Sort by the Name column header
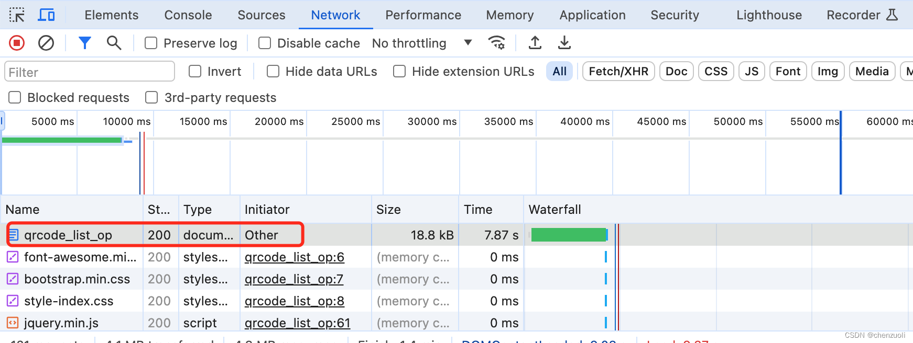The image size is (913, 343). pyautogui.click(x=72, y=210)
